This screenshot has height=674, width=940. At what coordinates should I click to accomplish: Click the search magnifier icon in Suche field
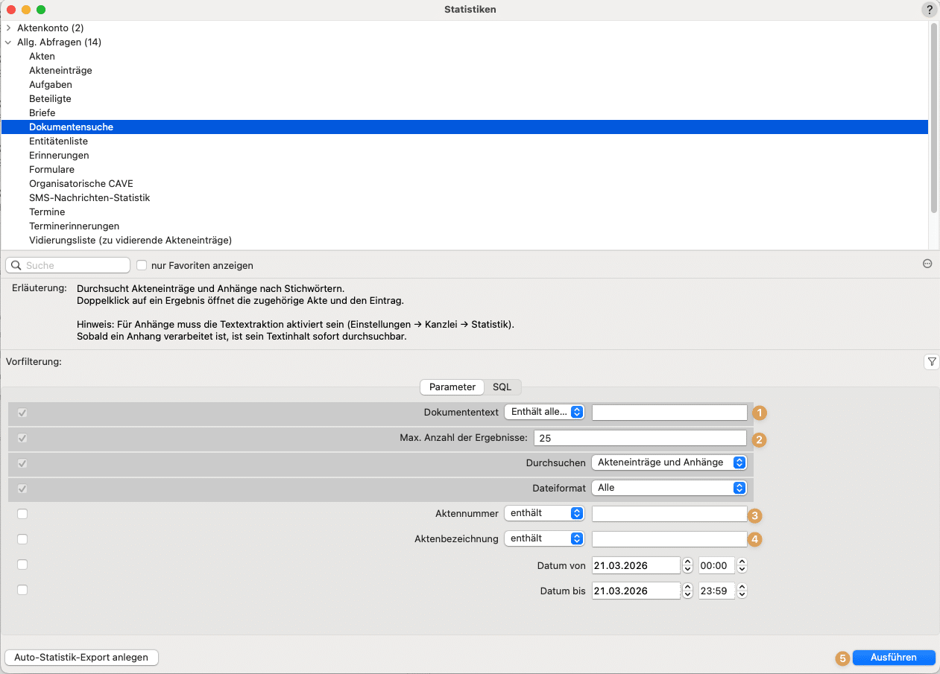click(16, 265)
